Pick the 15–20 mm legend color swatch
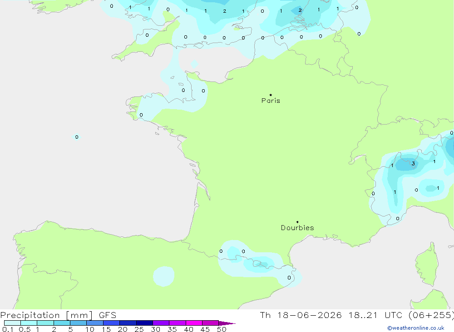Image resolution: width=454 pixels, height=332 pixels. click(112, 323)
